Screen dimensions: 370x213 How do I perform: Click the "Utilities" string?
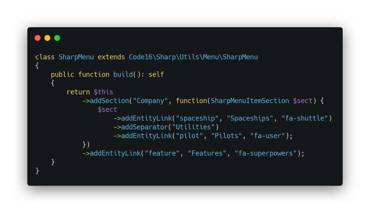[193, 127]
